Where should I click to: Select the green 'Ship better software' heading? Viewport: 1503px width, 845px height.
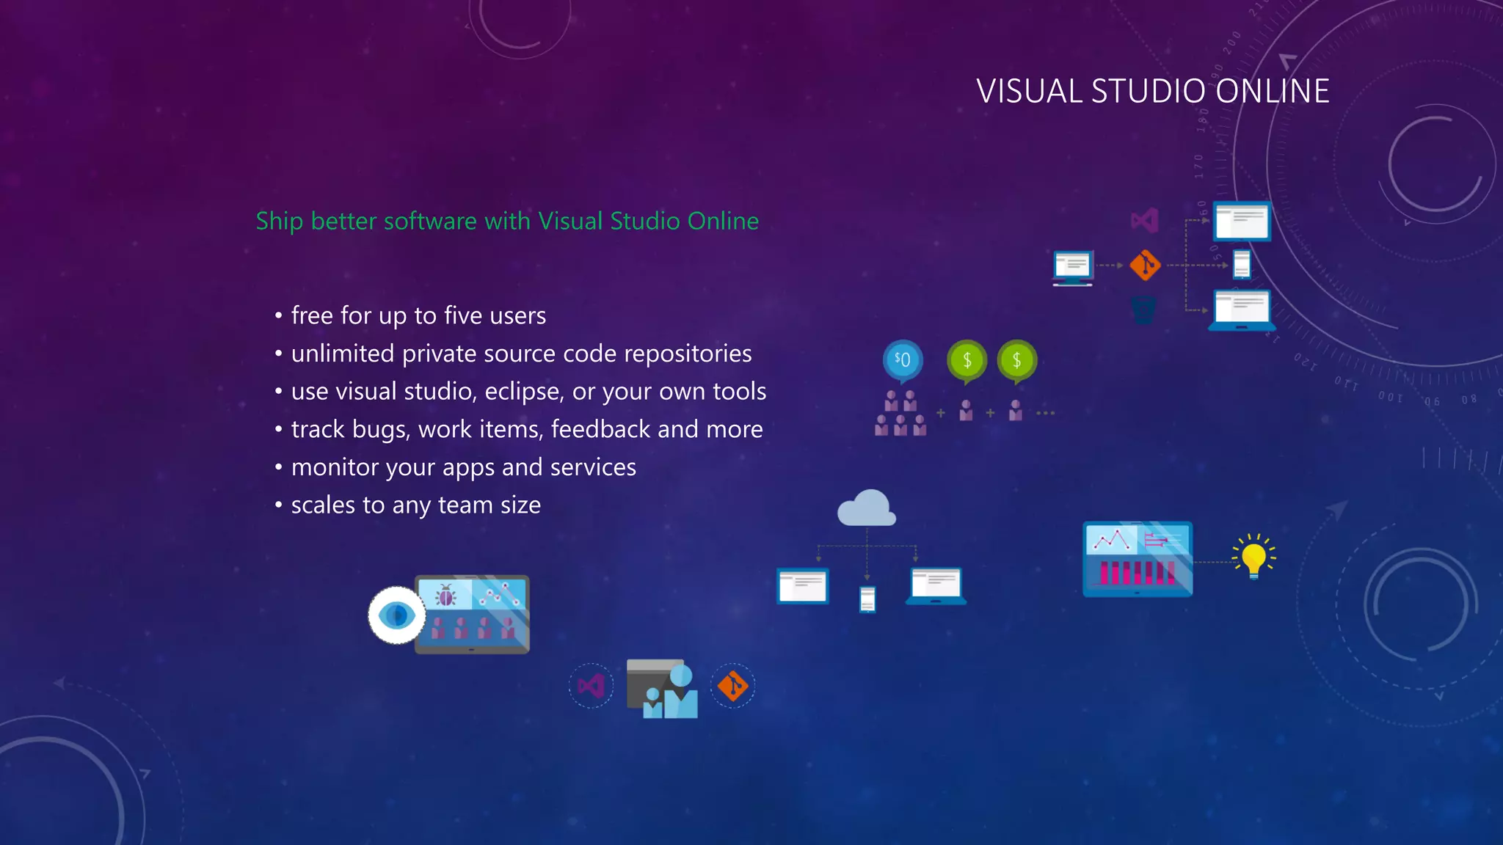pos(507,221)
